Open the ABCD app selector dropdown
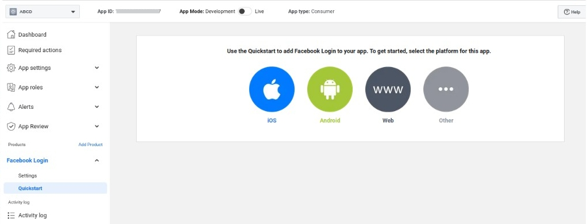 pos(43,11)
